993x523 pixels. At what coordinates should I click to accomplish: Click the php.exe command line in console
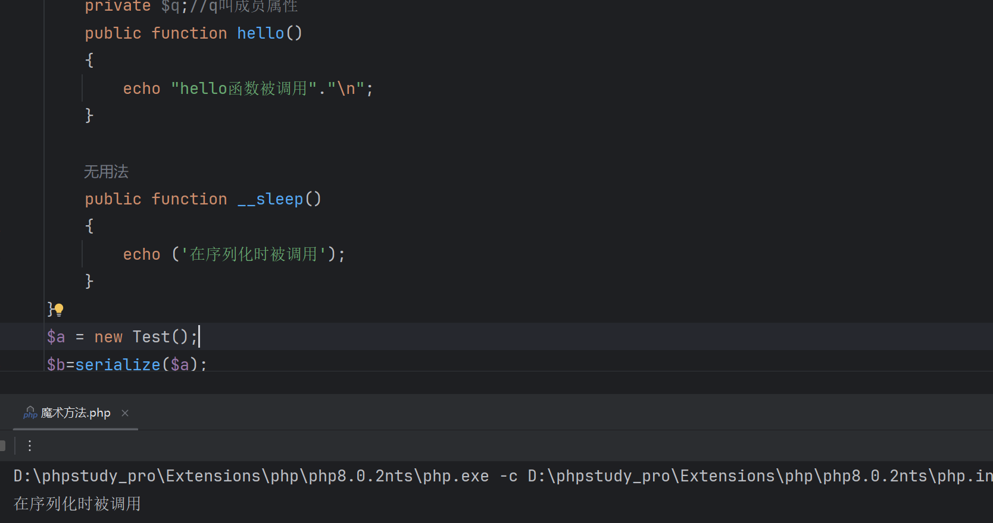[x=503, y=476]
